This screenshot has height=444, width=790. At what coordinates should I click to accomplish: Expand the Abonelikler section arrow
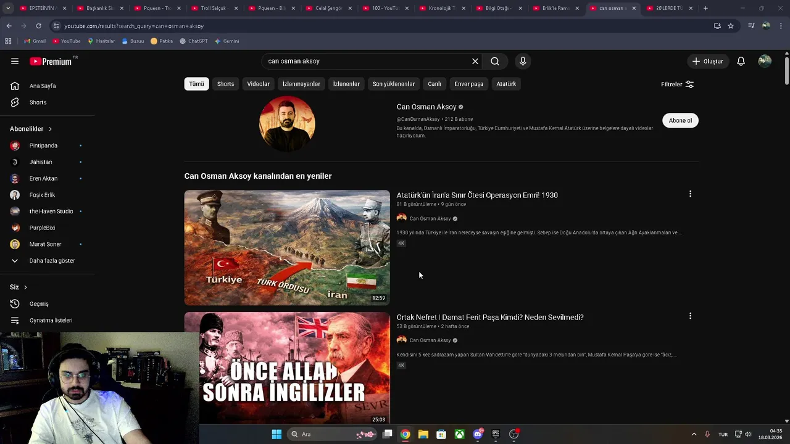[50, 129]
